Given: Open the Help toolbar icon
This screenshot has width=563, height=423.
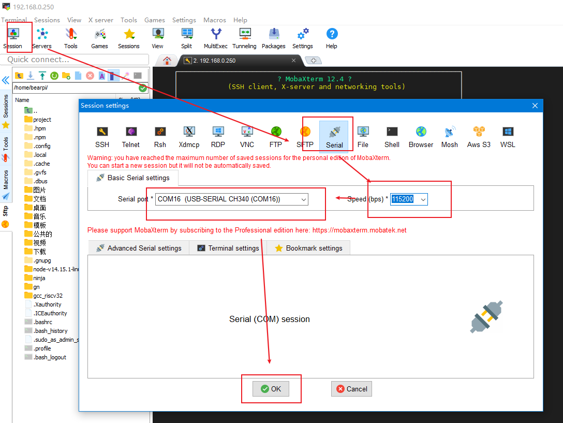Looking at the screenshot, I should (331, 38).
